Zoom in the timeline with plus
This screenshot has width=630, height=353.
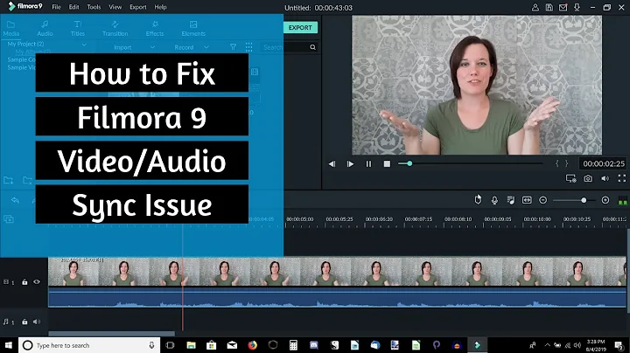click(x=605, y=200)
